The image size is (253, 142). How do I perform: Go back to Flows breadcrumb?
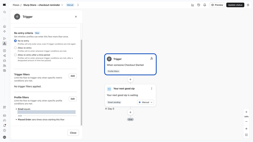click(16, 5)
